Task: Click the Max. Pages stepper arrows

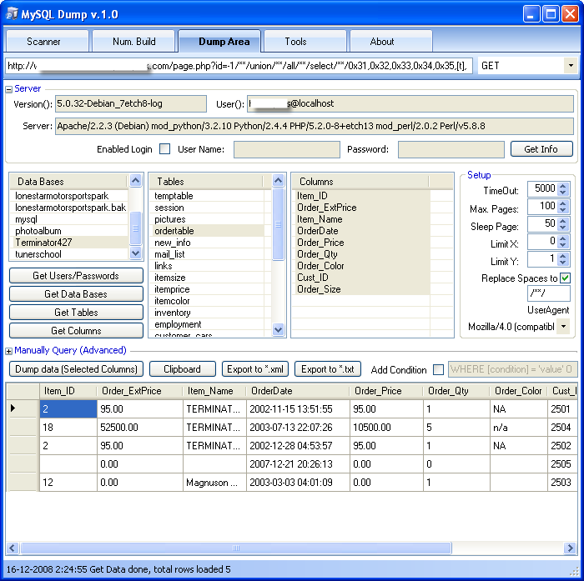Action: pyautogui.click(x=563, y=206)
